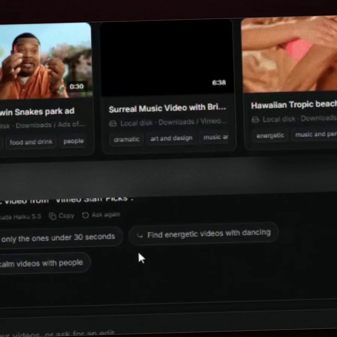Viewport: 337px width, 337px height.
Task: Click the Ask again retry icon
Action: (85, 215)
